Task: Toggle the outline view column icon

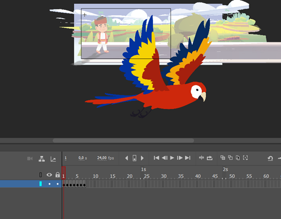Action: [40, 175]
